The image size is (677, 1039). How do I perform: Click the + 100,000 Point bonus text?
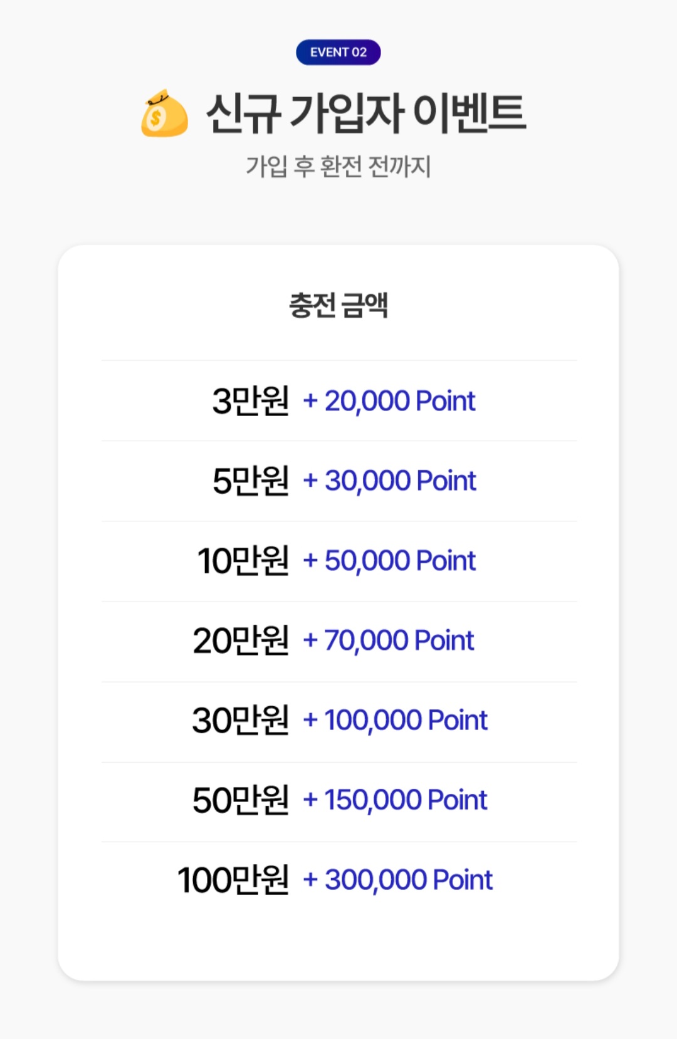[x=396, y=720]
